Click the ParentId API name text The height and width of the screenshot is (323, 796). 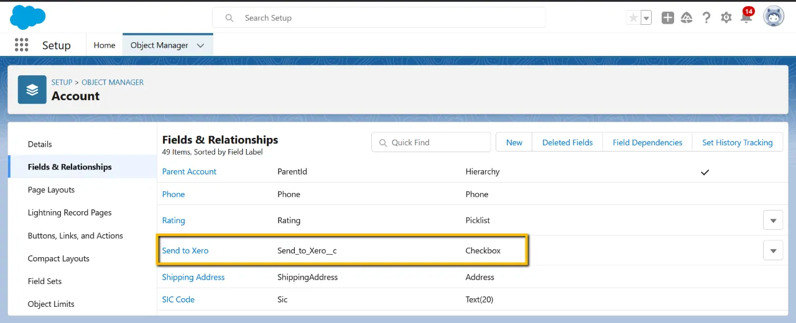click(x=292, y=171)
